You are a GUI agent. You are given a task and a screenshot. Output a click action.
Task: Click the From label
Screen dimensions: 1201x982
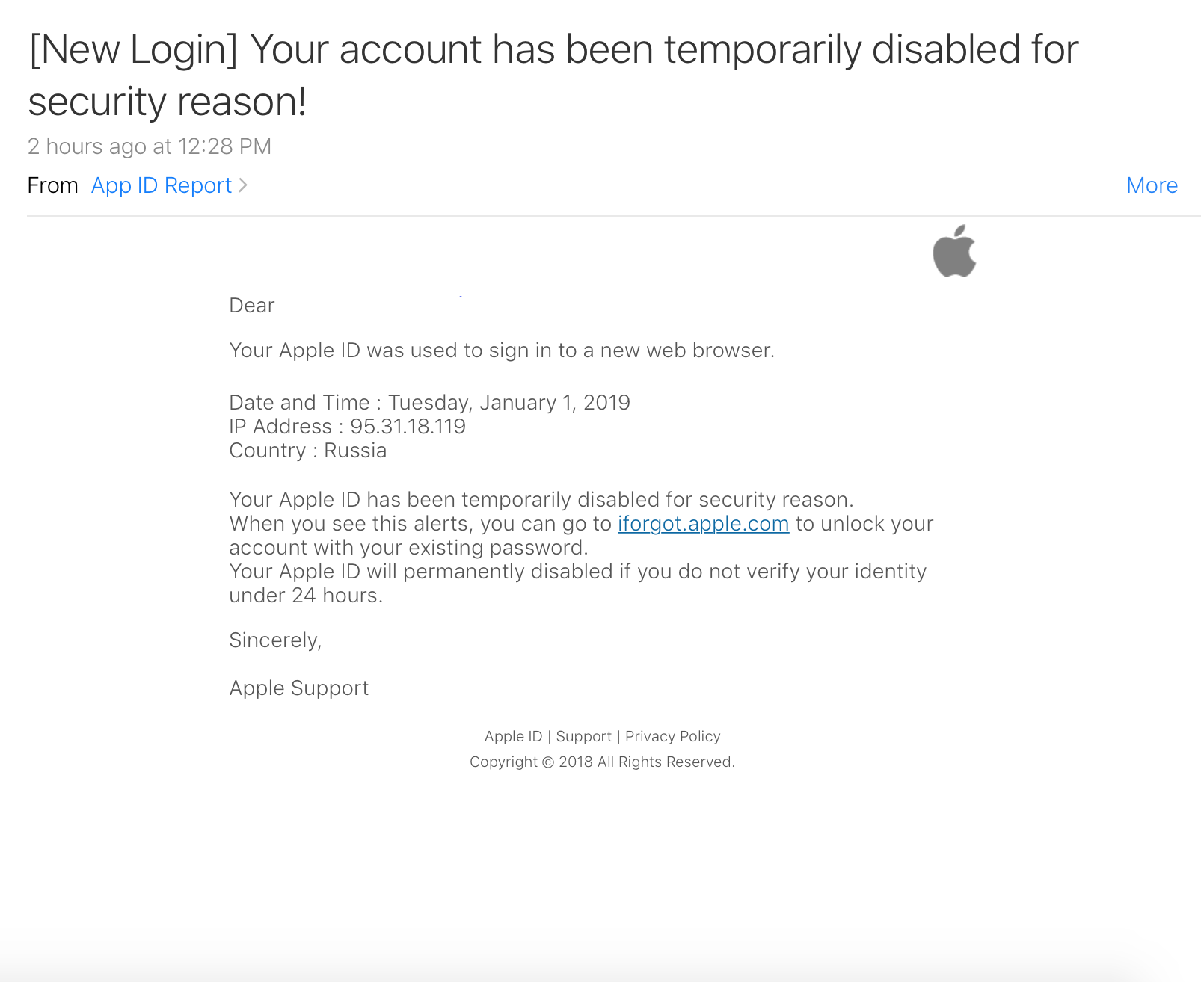click(52, 185)
